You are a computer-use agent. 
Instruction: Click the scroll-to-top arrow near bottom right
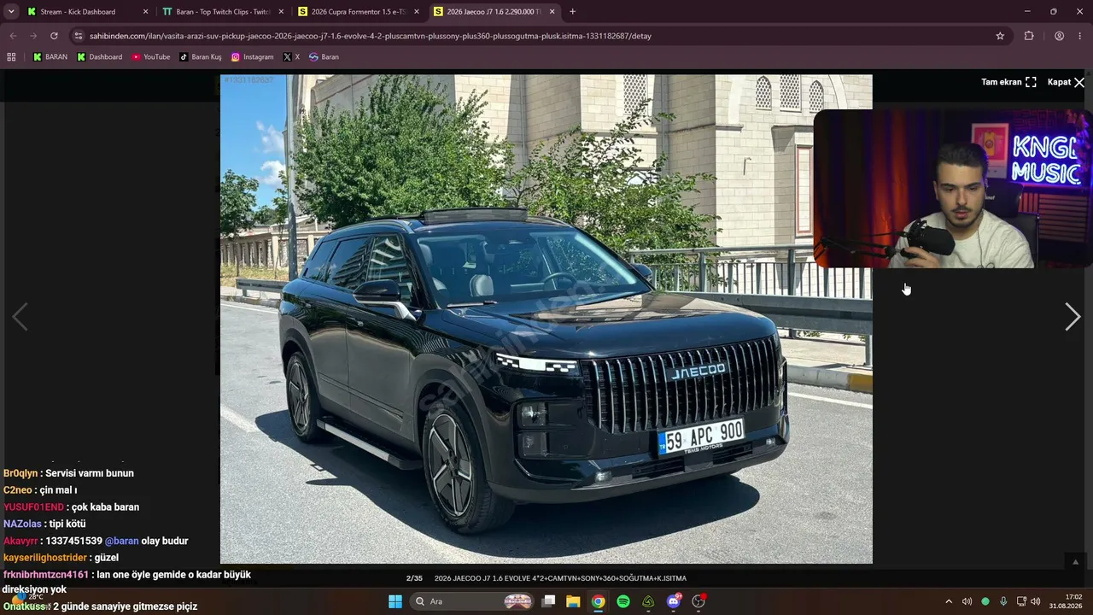[1075, 561]
